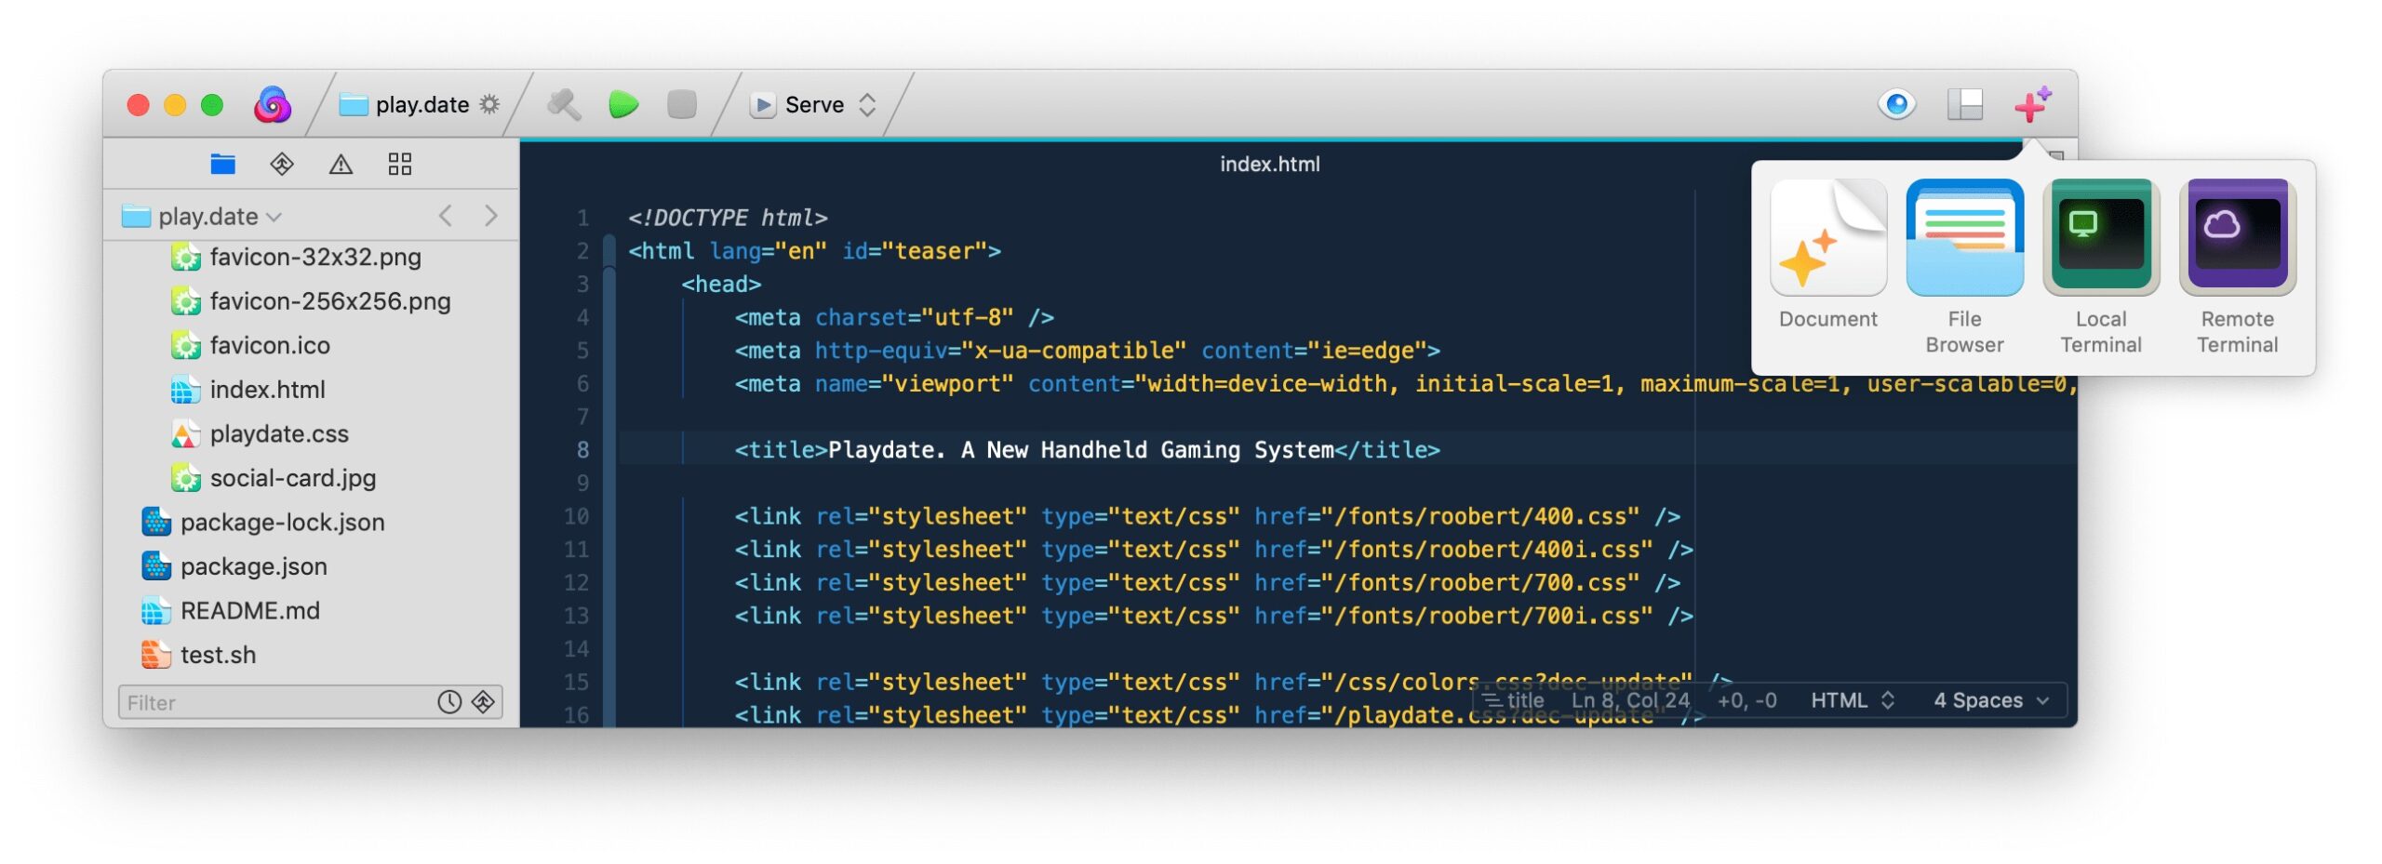Open the Issues warning sidebar

point(341,165)
